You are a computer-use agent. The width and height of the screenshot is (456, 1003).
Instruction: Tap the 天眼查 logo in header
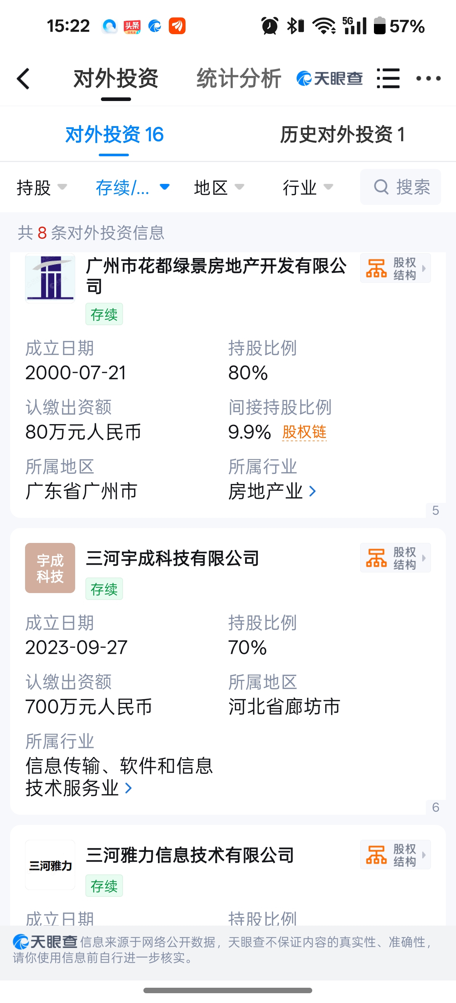329,78
